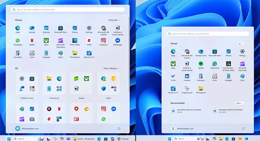Launch Movies & TV in left Start menu
260x141 pixels.
pos(89,54)
